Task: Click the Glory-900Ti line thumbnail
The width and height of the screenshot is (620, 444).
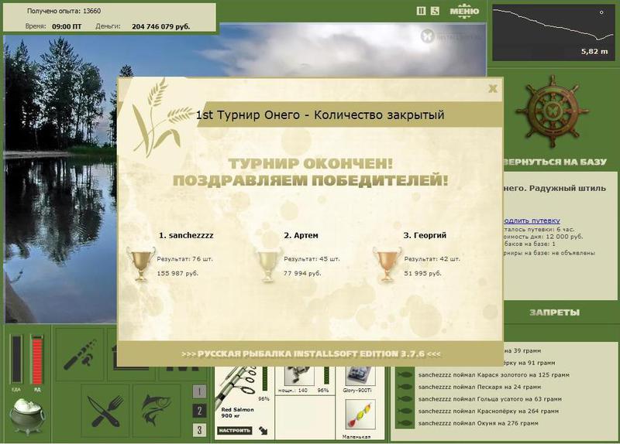Action: (x=360, y=376)
